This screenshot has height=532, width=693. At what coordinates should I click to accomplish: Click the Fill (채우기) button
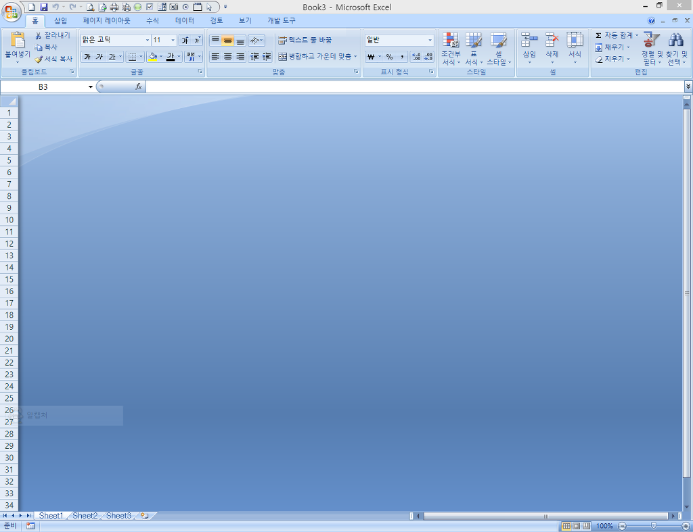pyautogui.click(x=612, y=47)
